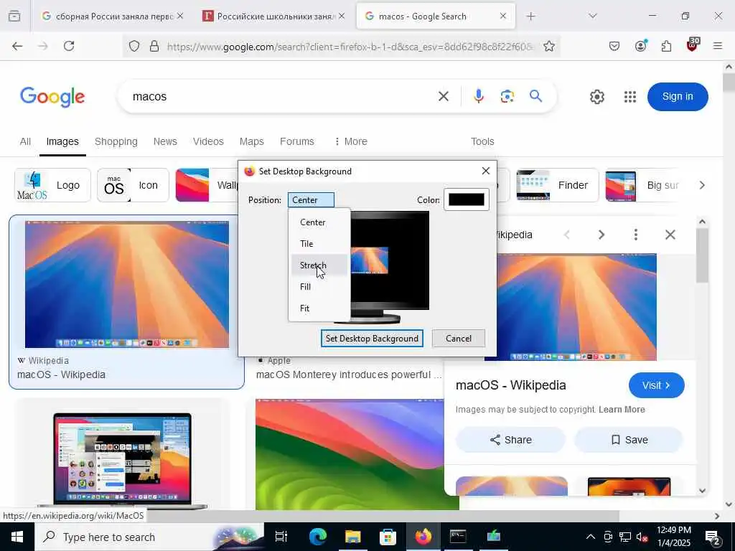Share the previewed image
The height and width of the screenshot is (551, 735).
(510, 440)
